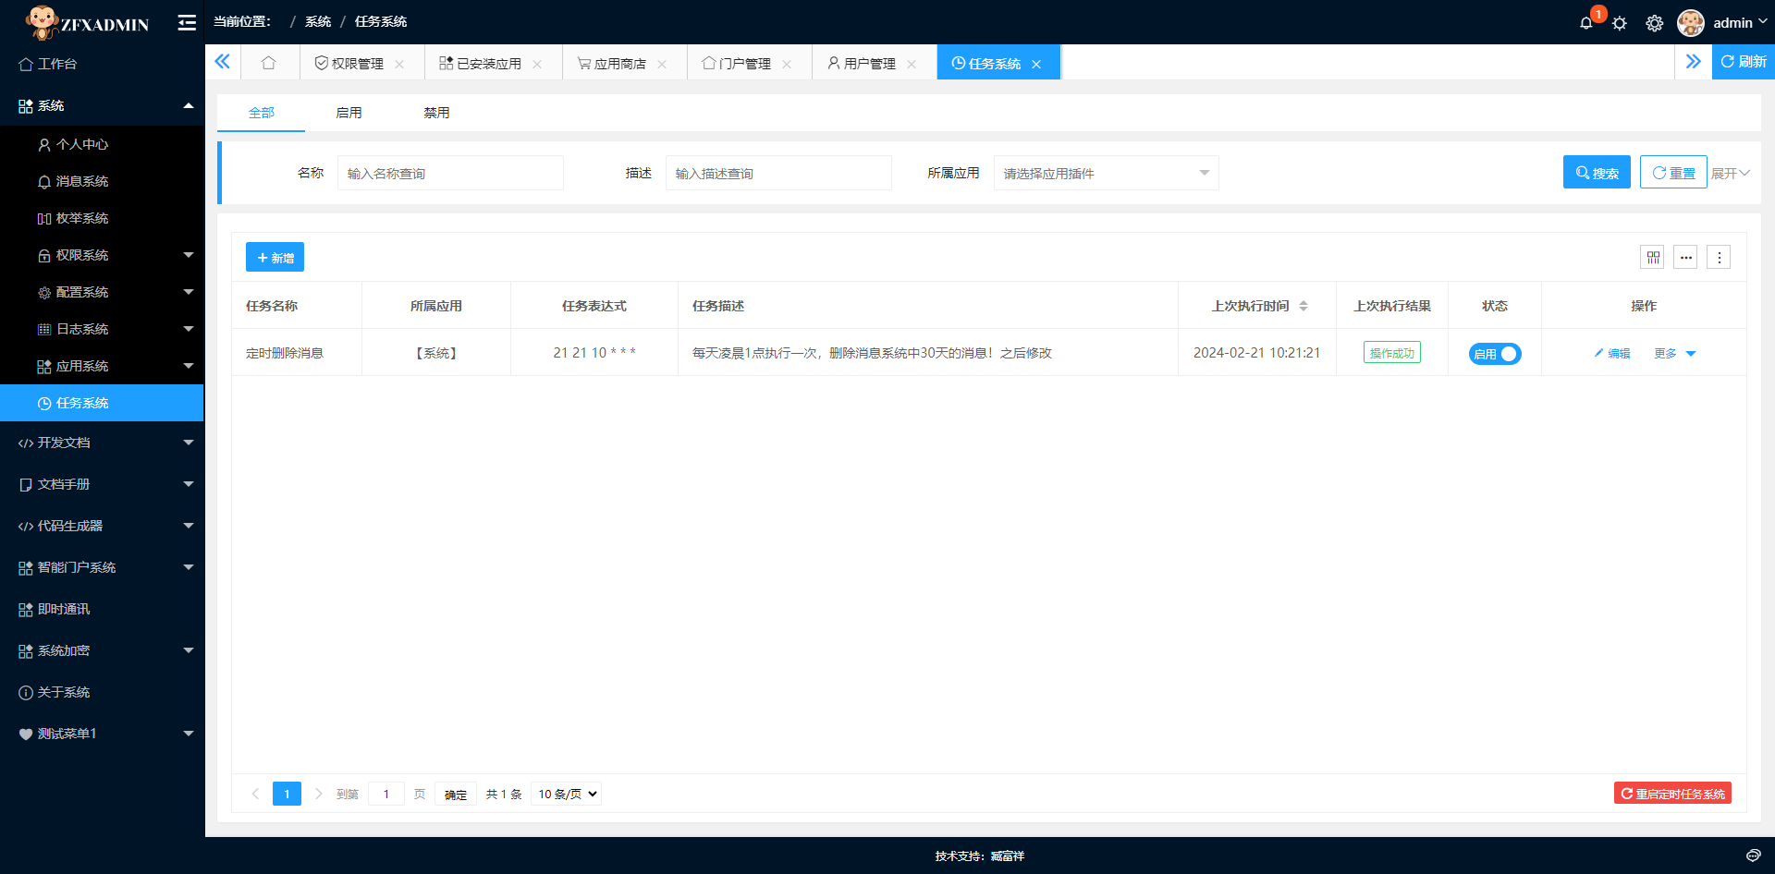
Task: Click 编辑 for 定时删除消息
Action: (1612, 354)
